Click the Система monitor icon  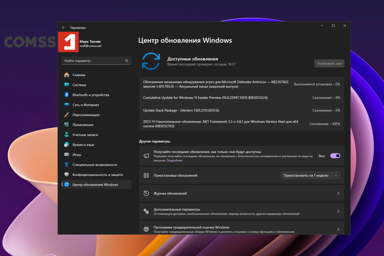click(x=67, y=85)
